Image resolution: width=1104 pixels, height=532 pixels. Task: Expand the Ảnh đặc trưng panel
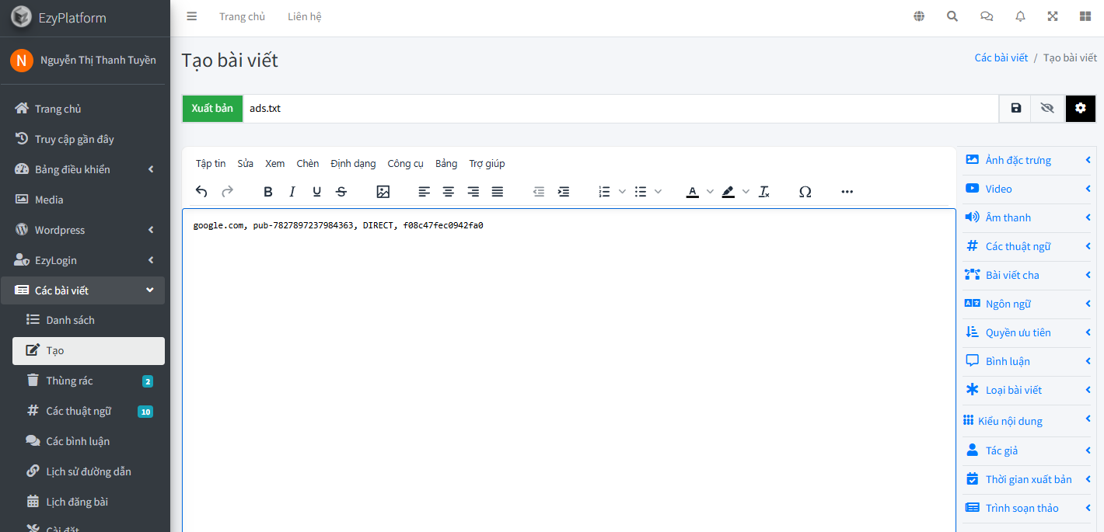click(x=1026, y=160)
